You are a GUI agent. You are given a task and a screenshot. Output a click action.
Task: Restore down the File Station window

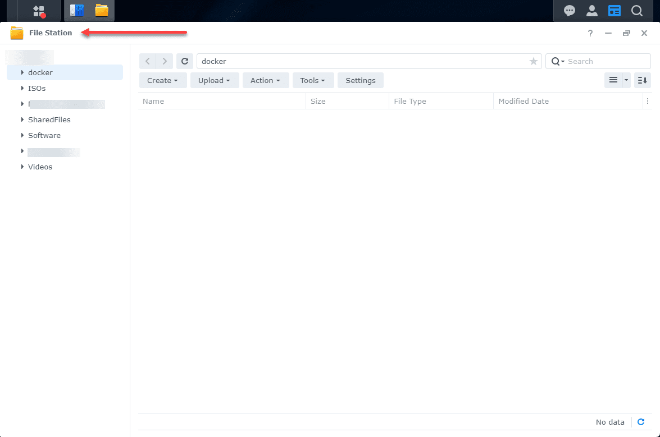coord(626,33)
